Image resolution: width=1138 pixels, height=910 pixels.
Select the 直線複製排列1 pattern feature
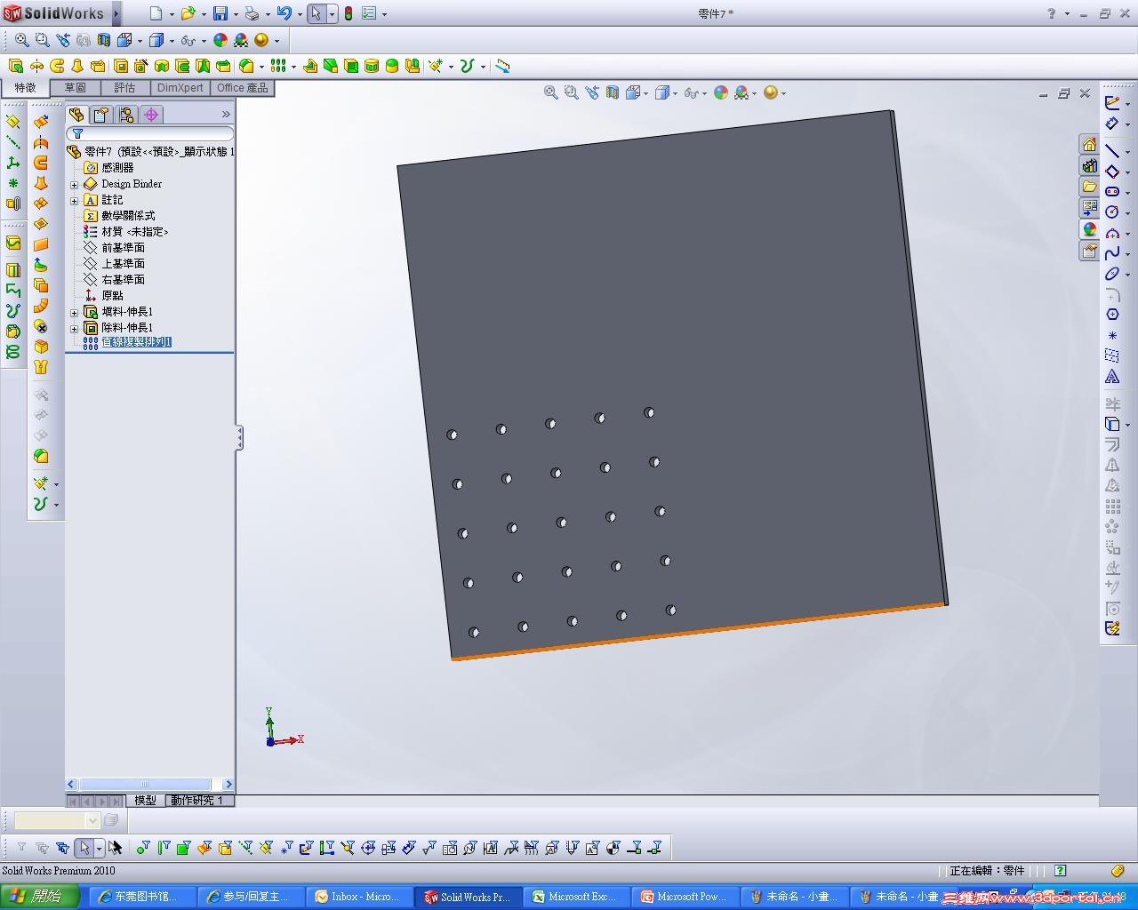[x=136, y=342]
